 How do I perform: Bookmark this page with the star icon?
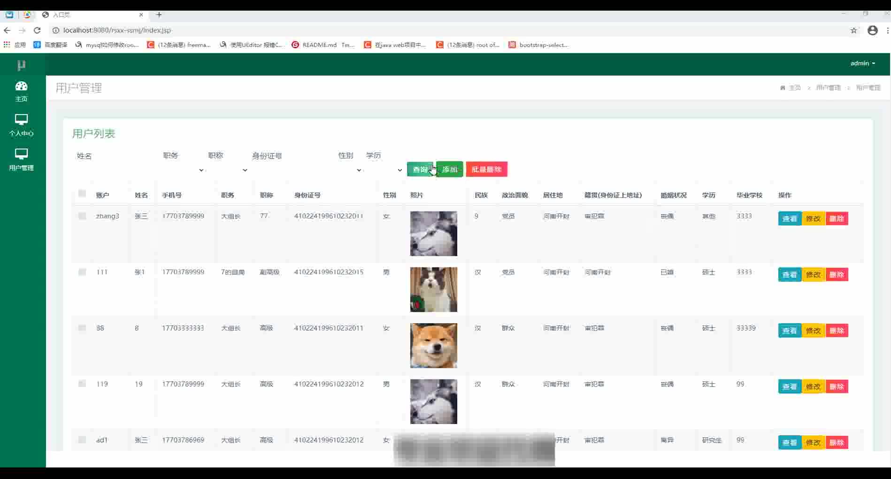tap(853, 31)
